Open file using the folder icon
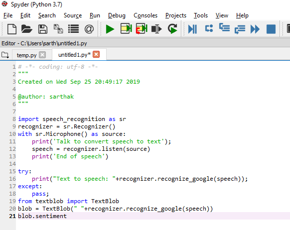This screenshot has width=290, height=230. click(26, 29)
